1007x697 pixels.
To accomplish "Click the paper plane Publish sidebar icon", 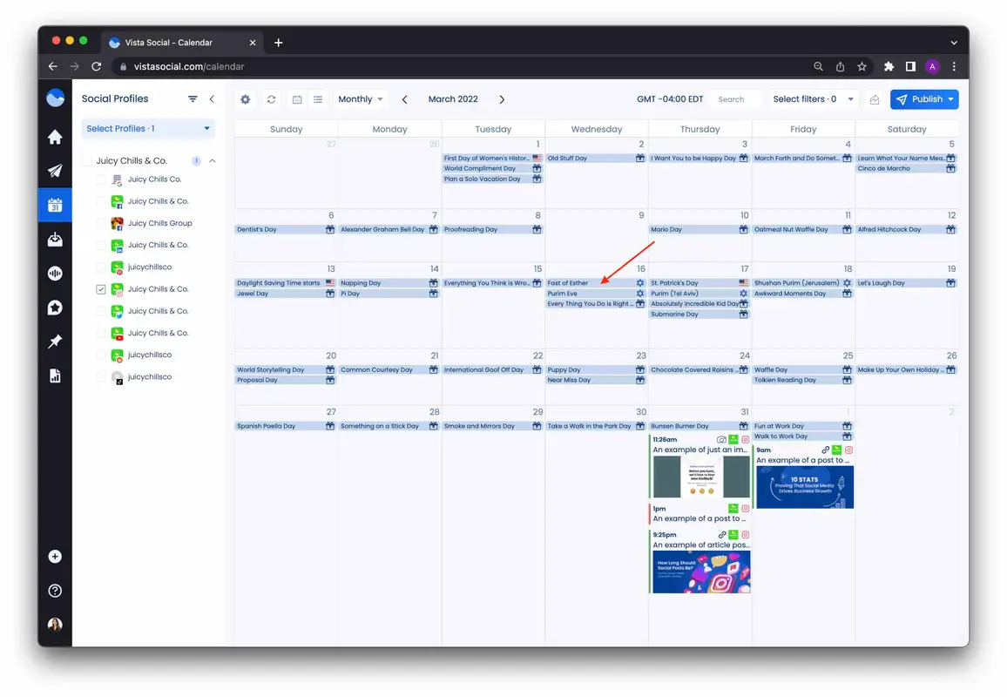I will (55, 171).
